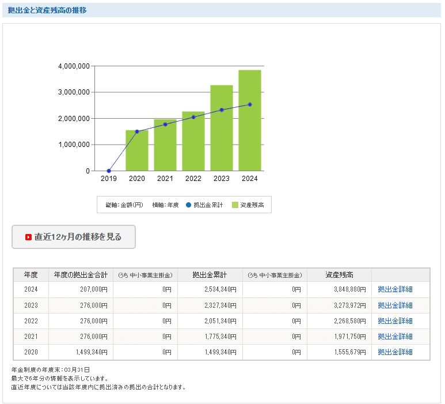This screenshot has height=404, width=445.
Task: Select the 拠出金と資産残高の推移 heading
Action: coord(47,10)
